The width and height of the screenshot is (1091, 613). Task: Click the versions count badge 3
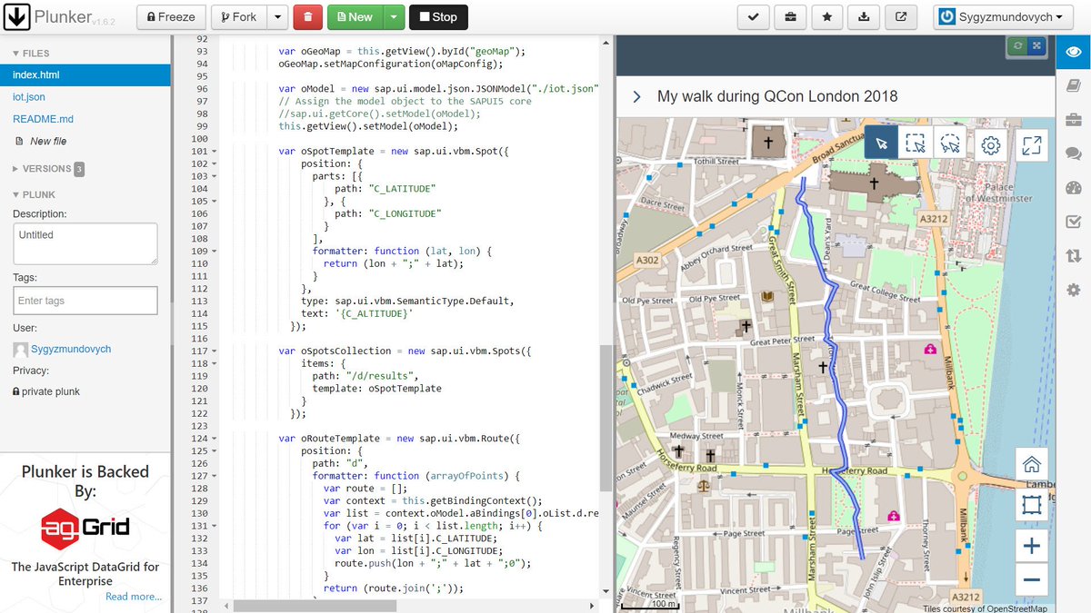(x=79, y=169)
